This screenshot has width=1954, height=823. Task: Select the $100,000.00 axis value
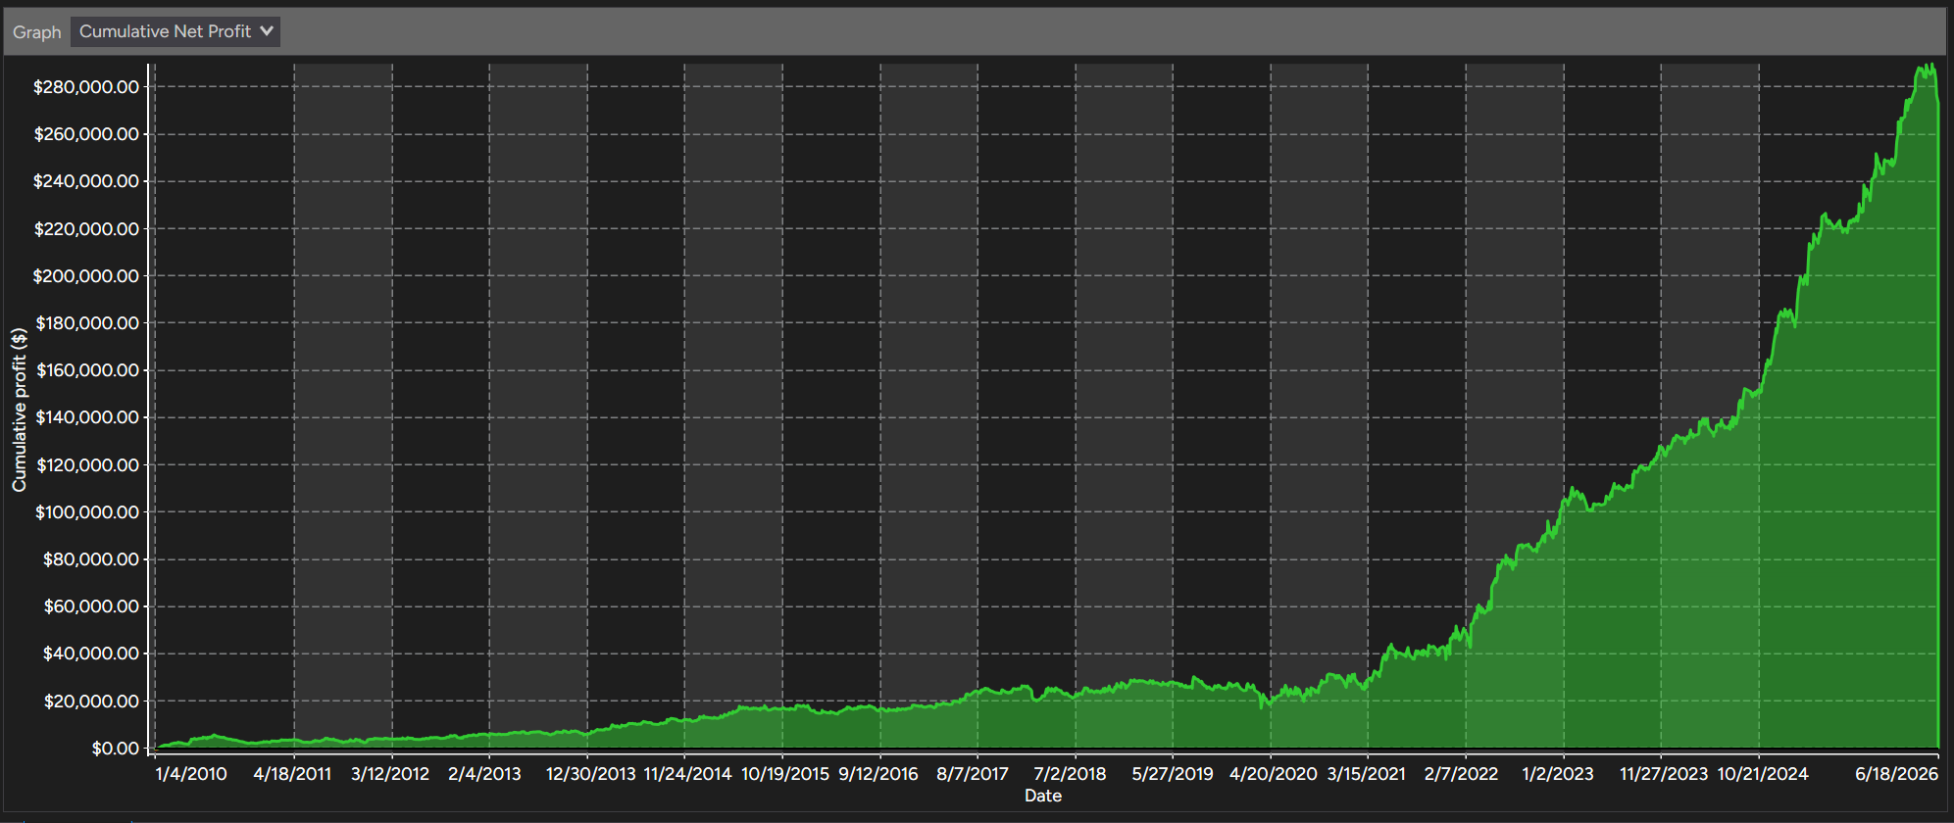click(x=87, y=512)
